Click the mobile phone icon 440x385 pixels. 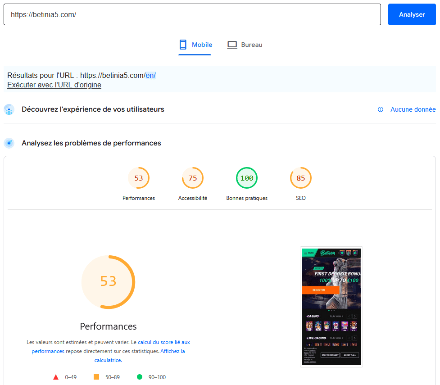(x=183, y=45)
